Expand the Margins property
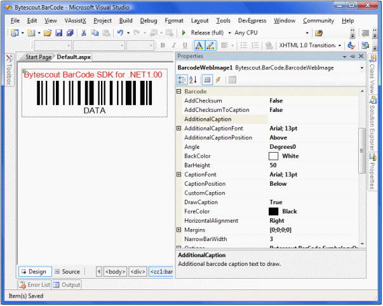Screen dimensions: 383x306 pyautogui.click(x=179, y=230)
